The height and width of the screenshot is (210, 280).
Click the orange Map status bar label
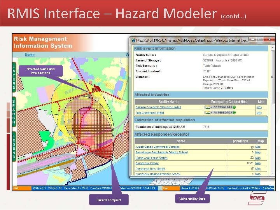point(171,188)
